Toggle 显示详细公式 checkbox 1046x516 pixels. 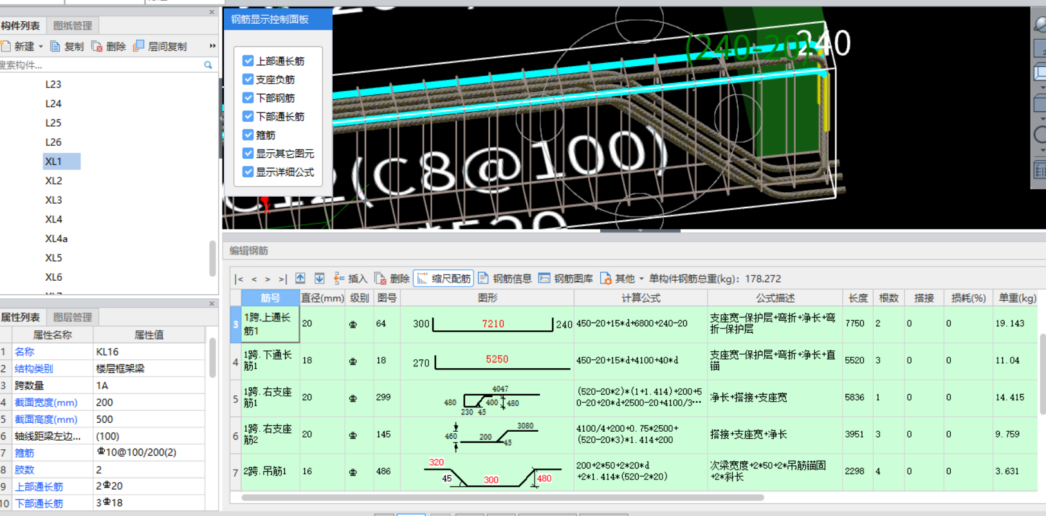pyautogui.click(x=248, y=172)
